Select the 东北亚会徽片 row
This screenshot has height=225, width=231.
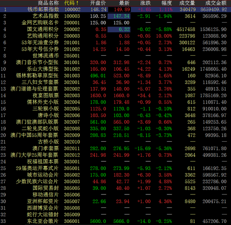[x=115, y=221]
